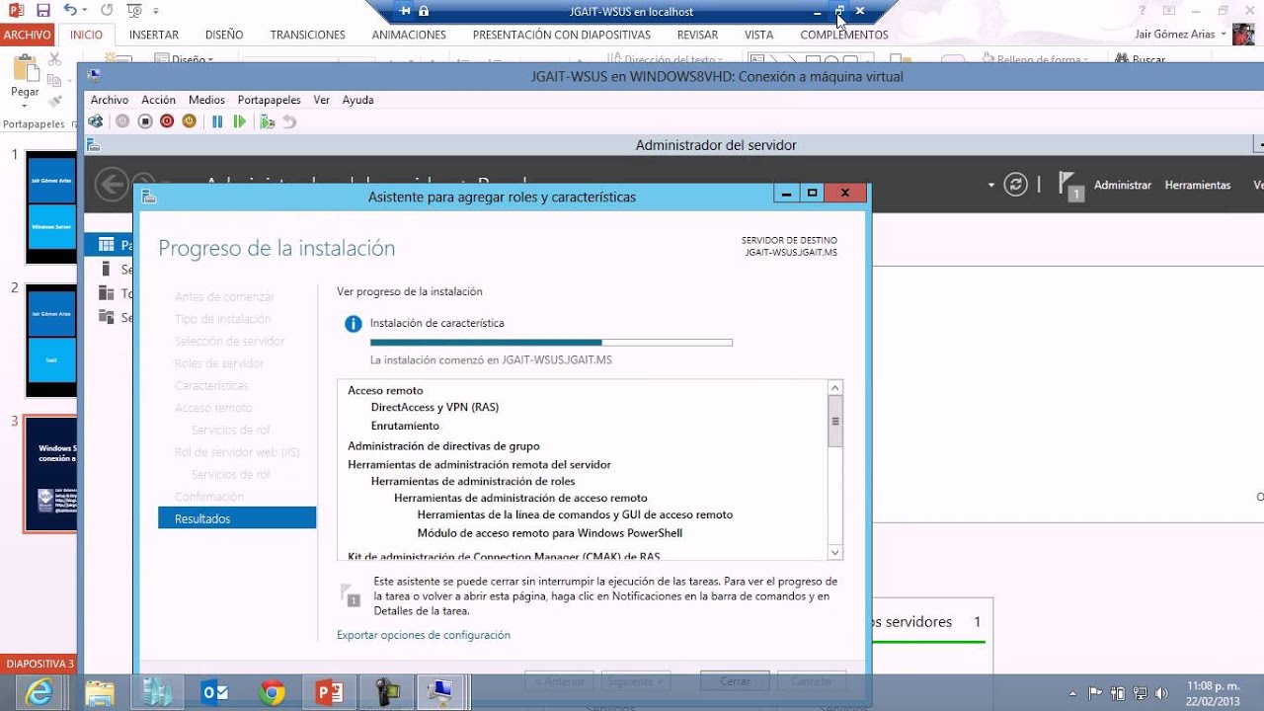Click the Format Painter icon
This screenshot has width=1264, height=711.
click(55, 101)
